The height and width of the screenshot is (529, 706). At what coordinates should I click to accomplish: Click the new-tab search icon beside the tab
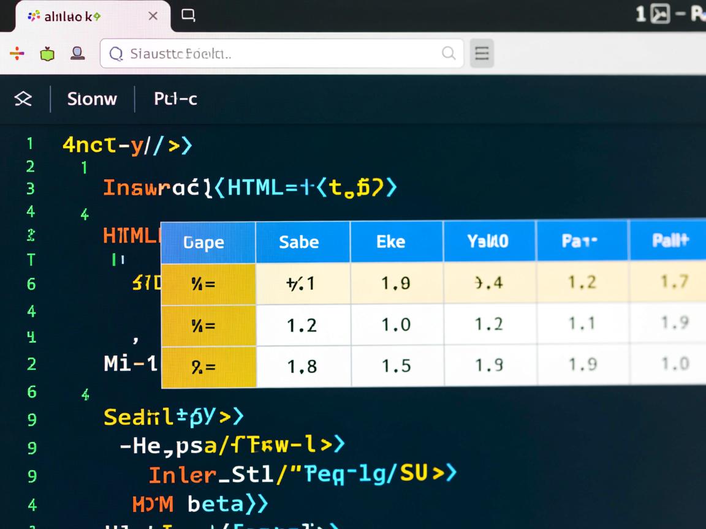(x=188, y=16)
